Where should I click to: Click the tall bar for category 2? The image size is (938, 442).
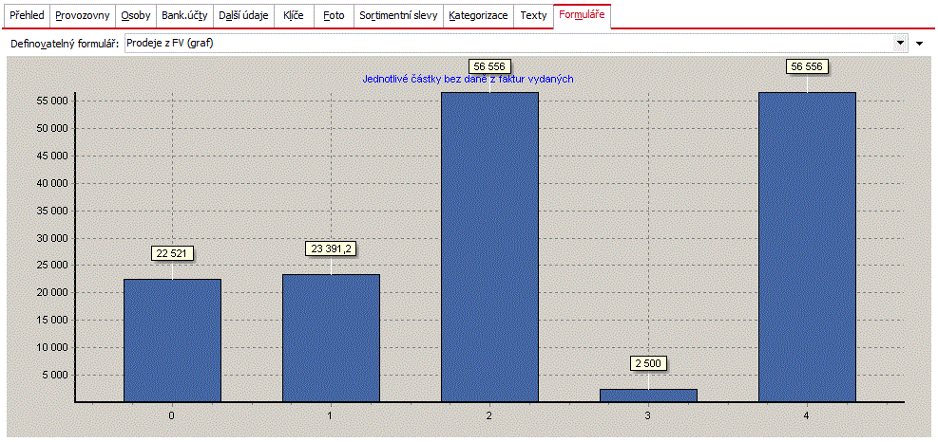[490, 248]
